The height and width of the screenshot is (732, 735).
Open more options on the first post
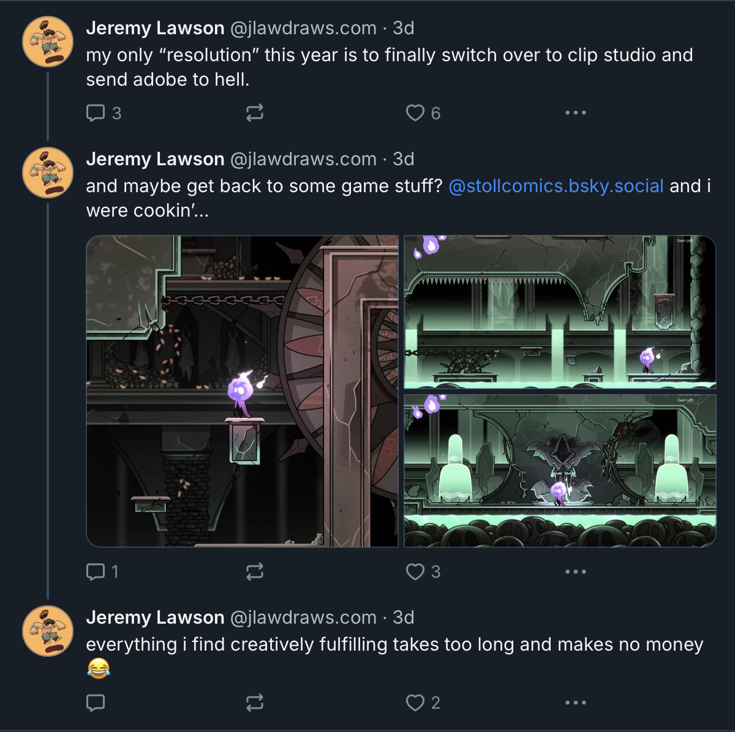click(x=575, y=112)
